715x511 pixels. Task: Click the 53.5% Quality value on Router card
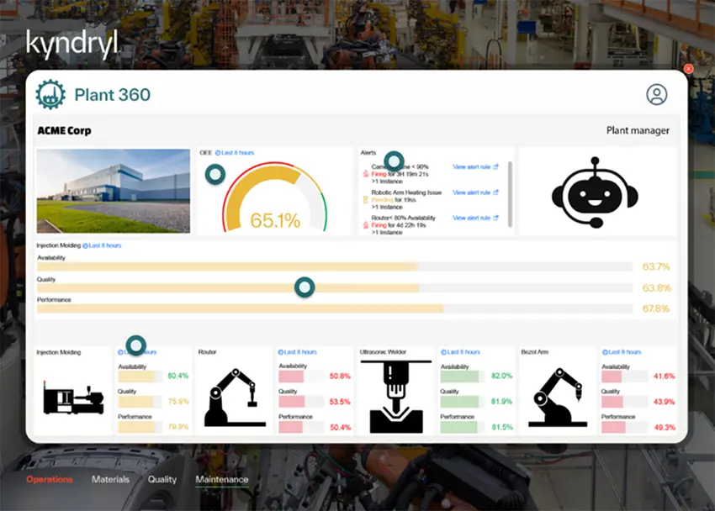340,402
